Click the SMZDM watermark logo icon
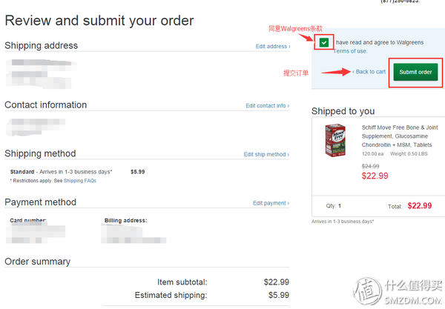 368,291
